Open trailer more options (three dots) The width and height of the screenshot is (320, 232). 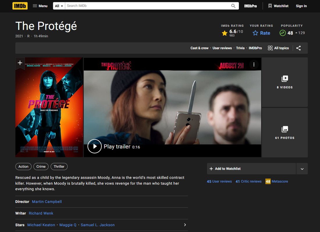tap(254, 65)
